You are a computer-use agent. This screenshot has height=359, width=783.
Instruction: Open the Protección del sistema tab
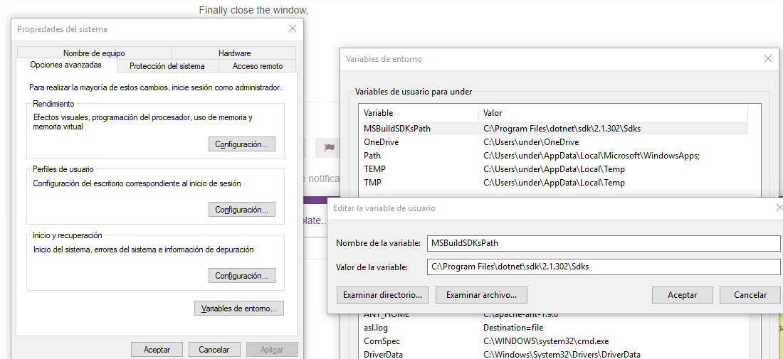[167, 66]
